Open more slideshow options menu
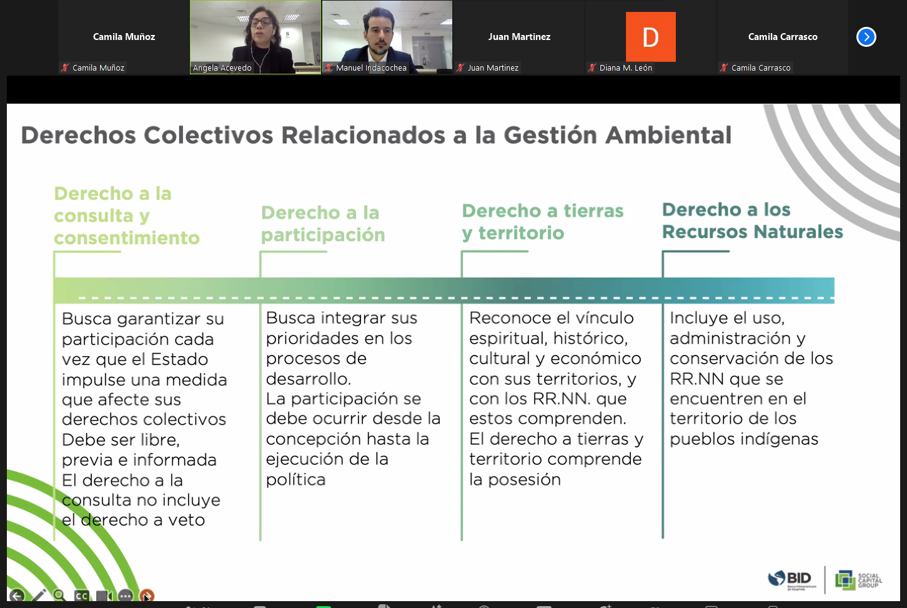Viewport: 907px width, 608px height. pyautogui.click(x=126, y=596)
